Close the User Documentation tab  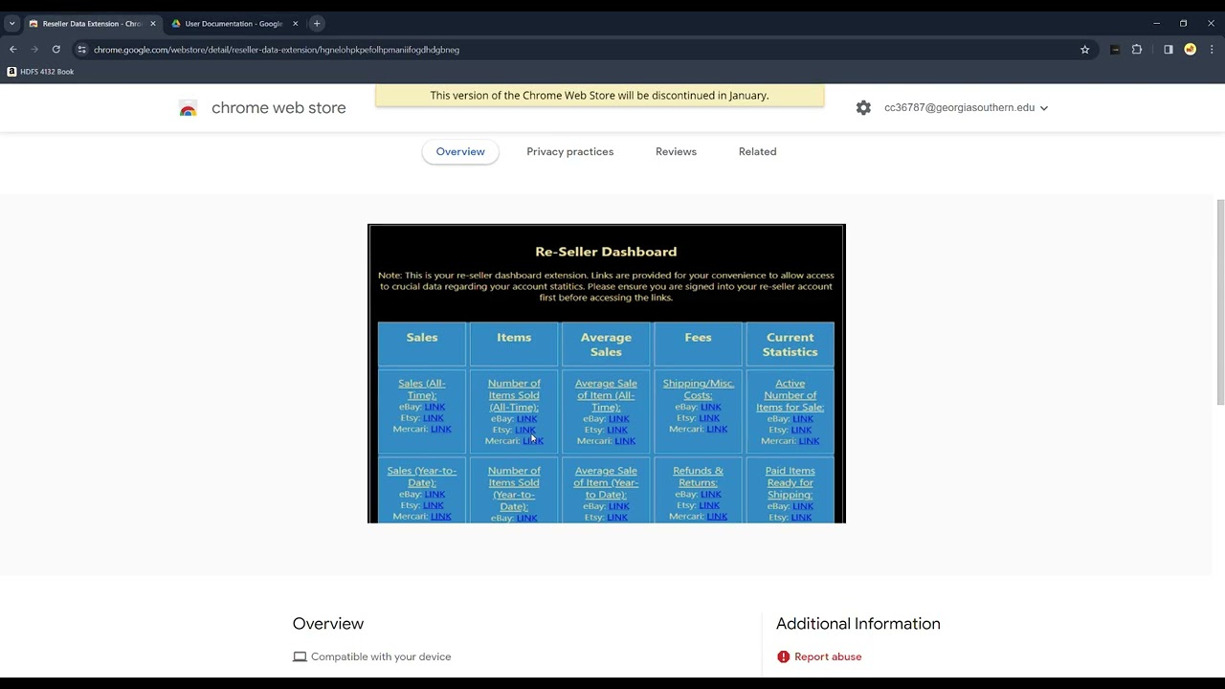[x=295, y=23]
